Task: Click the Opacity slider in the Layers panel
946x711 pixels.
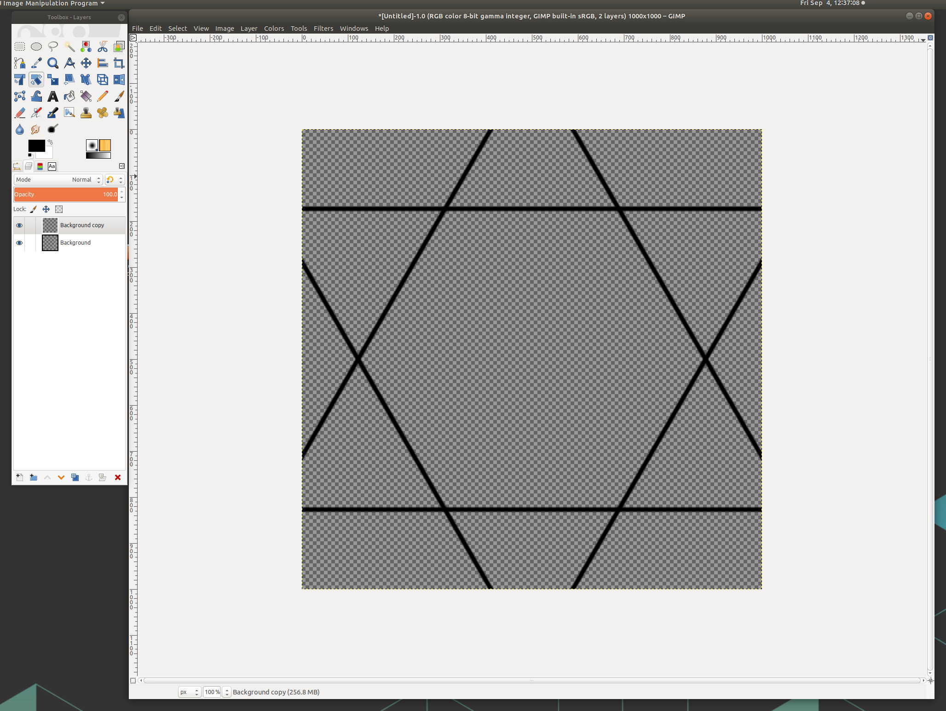Action: (x=64, y=194)
